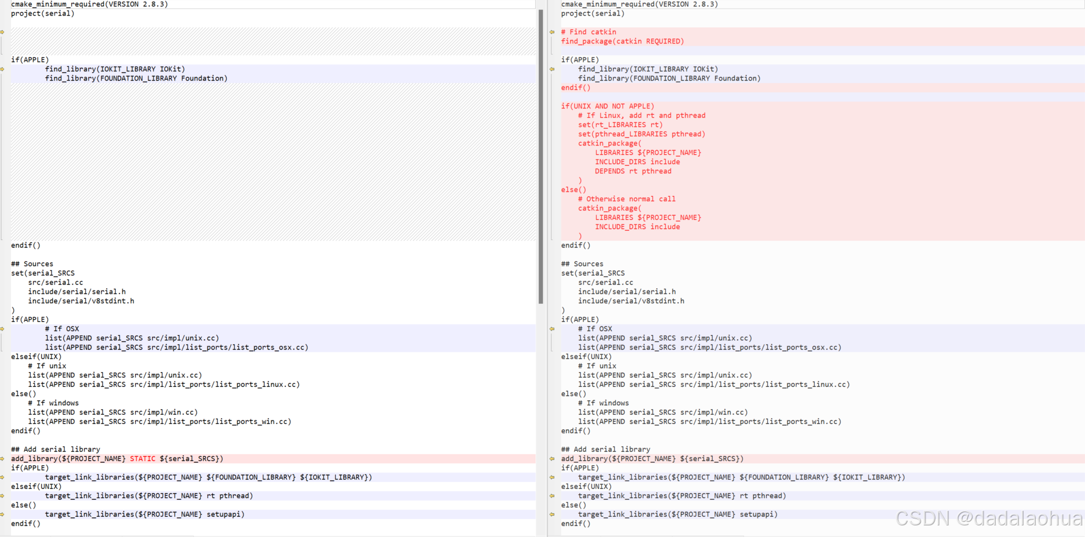Click 'include/serial/v8stdint.h' in the left pane

(x=81, y=301)
